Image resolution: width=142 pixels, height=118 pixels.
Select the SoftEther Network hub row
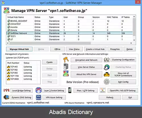pos(70,33)
